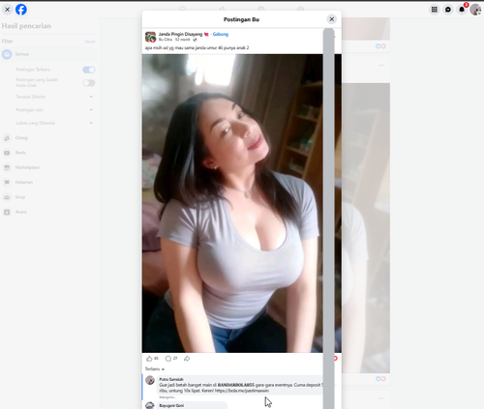Open the account profile avatar
This screenshot has width=484, height=409.
click(x=475, y=10)
